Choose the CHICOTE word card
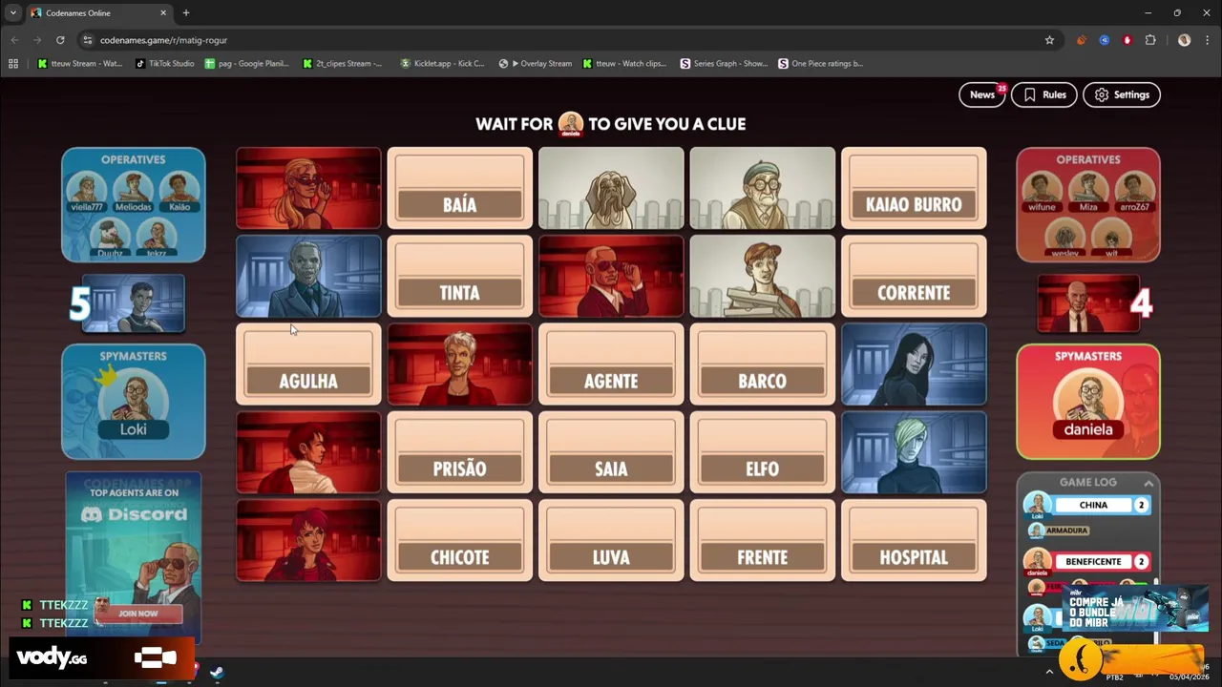This screenshot has width=1222, height=687. tap(459, 540)
